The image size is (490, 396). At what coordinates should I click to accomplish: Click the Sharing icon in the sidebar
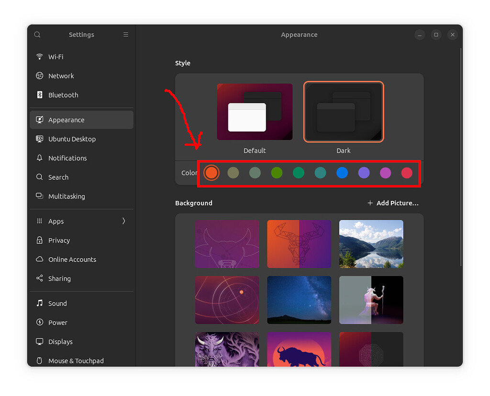click(40, 278)
